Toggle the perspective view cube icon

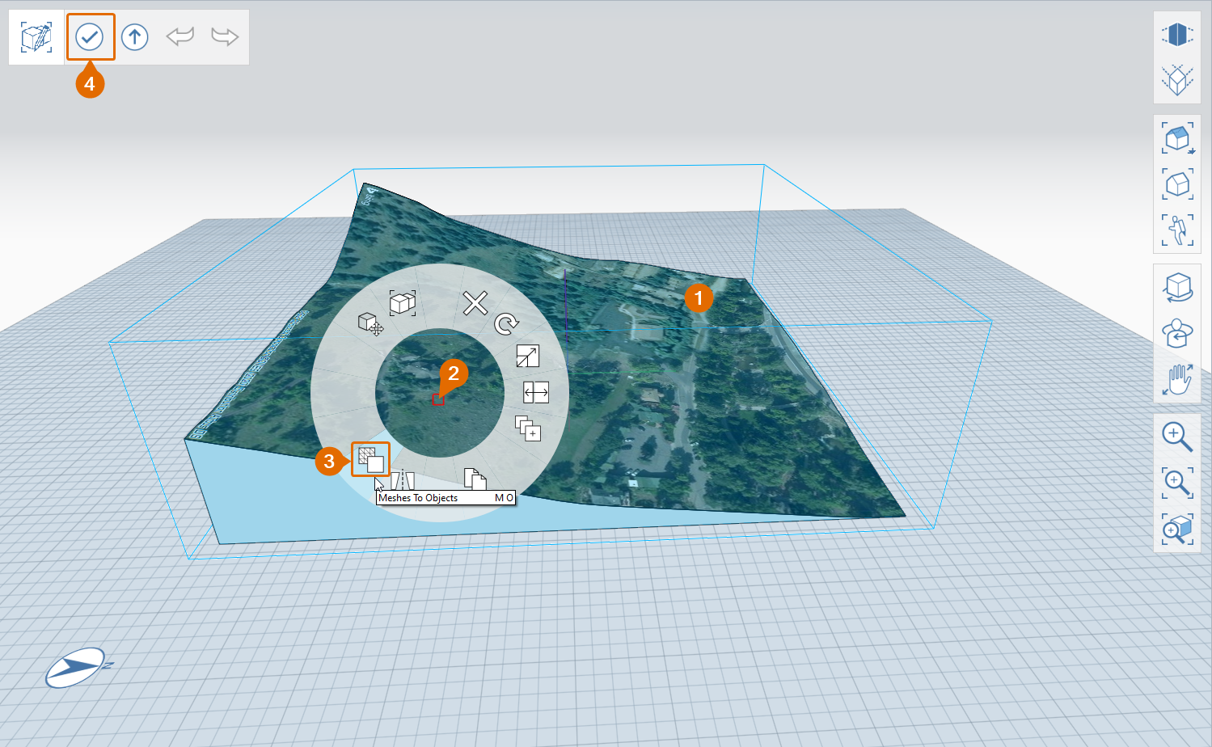[1177, 35]
